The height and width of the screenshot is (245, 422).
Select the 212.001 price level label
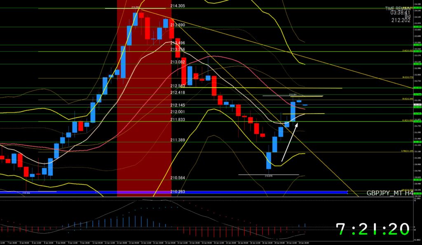click(x=177, y=112)
